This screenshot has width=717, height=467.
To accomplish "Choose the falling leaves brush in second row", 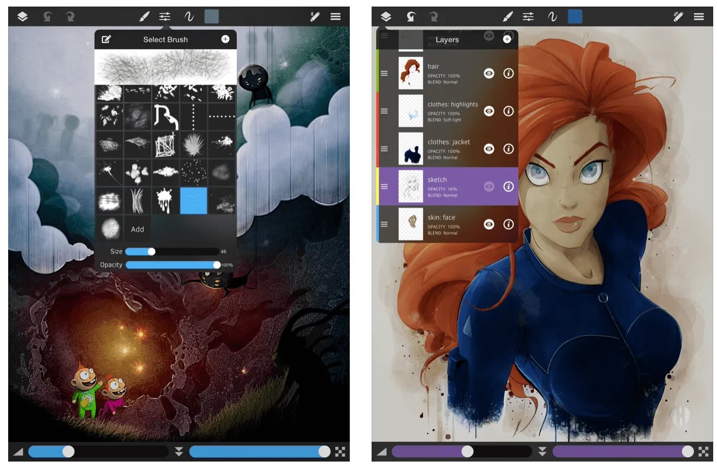I will [110, 116].
